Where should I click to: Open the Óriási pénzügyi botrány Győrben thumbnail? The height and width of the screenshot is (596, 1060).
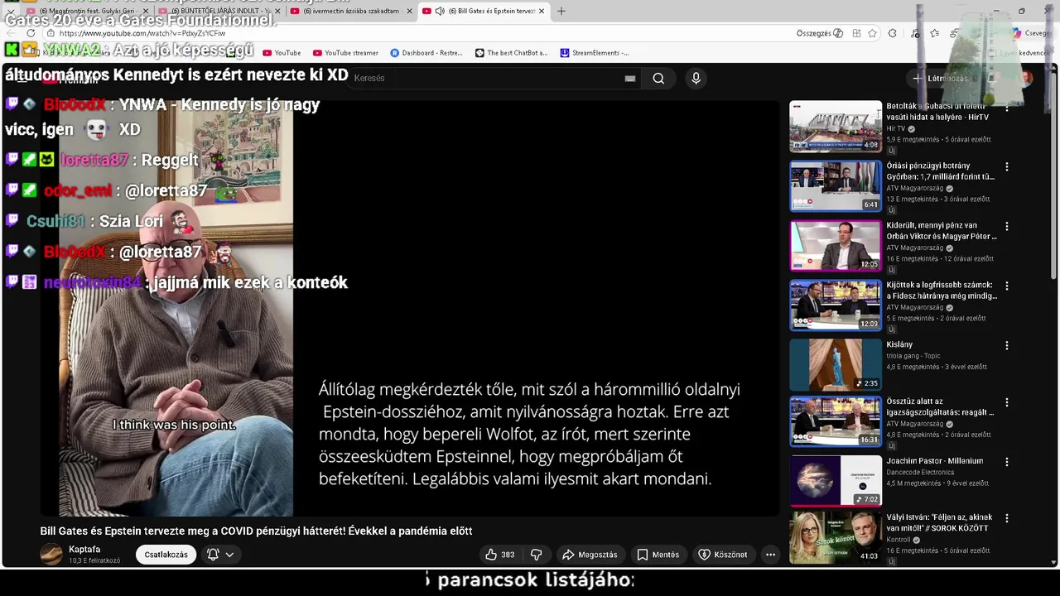click(836, 186)
